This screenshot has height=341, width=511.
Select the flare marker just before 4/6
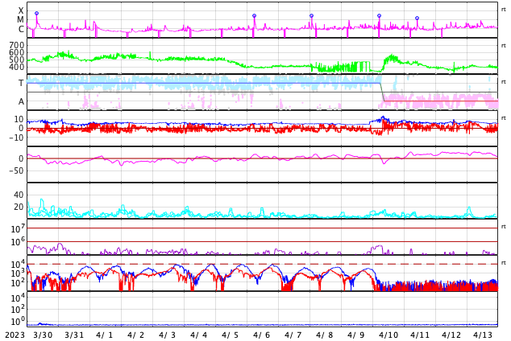click(x=254, y=15)
